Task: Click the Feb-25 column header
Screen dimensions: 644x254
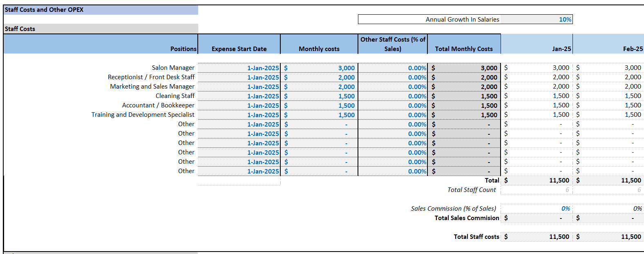Action: point(608,44)
